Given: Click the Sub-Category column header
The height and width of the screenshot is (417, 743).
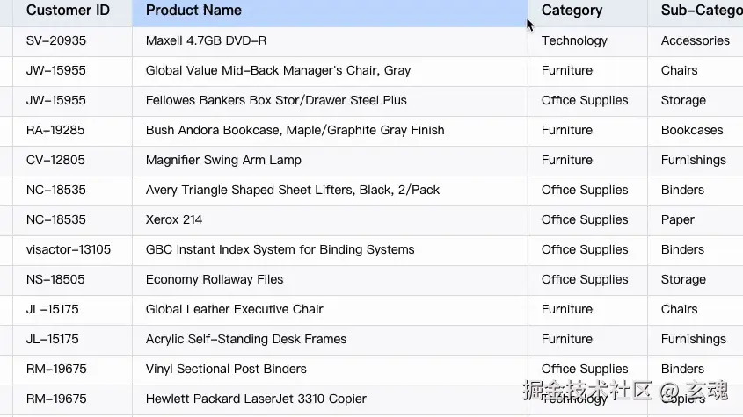Looking at the screenshot, I should pos(696,11).
